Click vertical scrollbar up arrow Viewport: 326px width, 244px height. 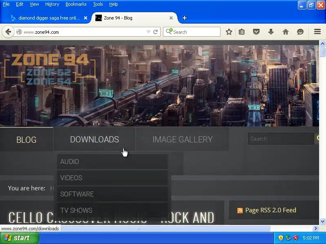click(322, 44)
